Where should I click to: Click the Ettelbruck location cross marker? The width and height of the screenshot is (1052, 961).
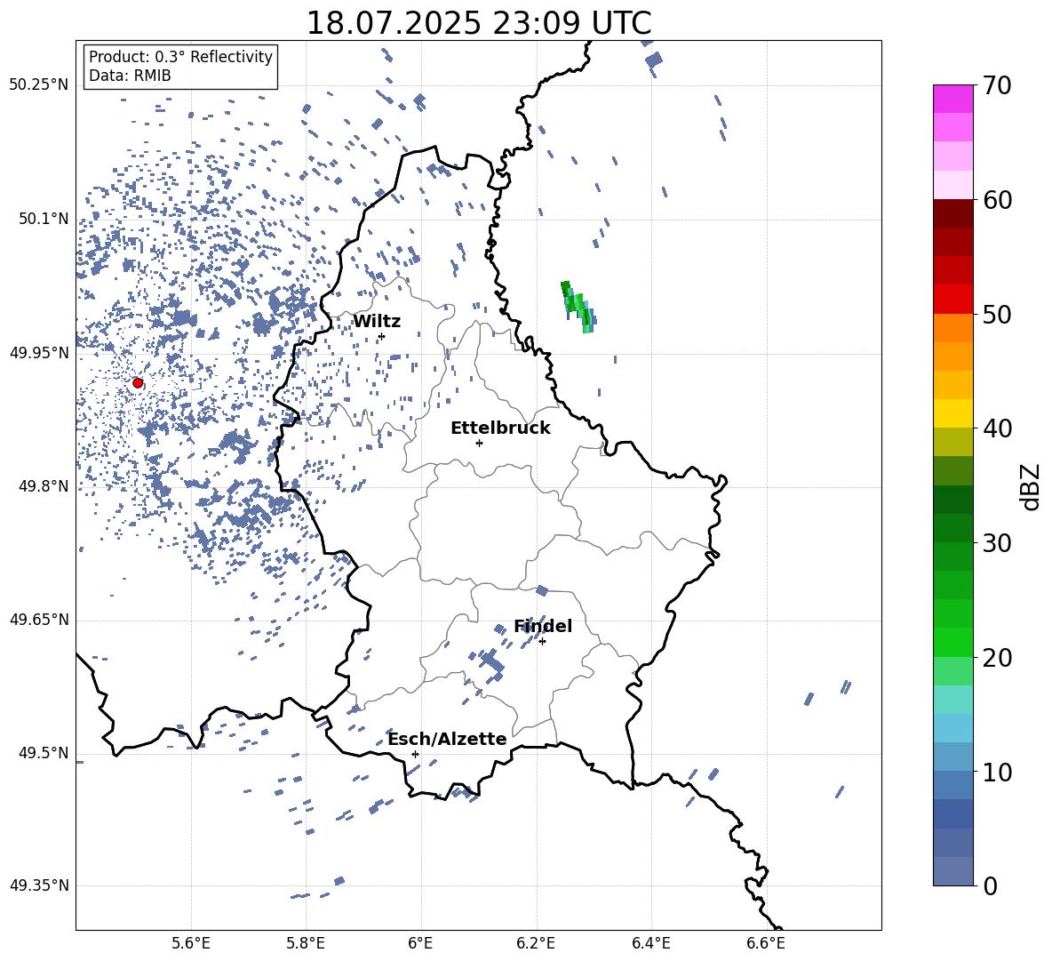(x=479, y=443)
